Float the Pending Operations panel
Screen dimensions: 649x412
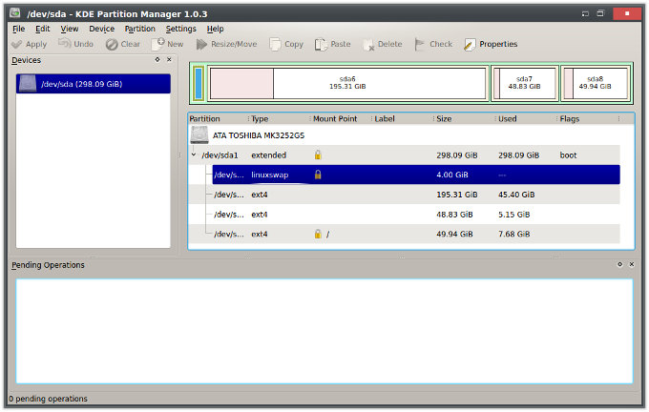619,264
